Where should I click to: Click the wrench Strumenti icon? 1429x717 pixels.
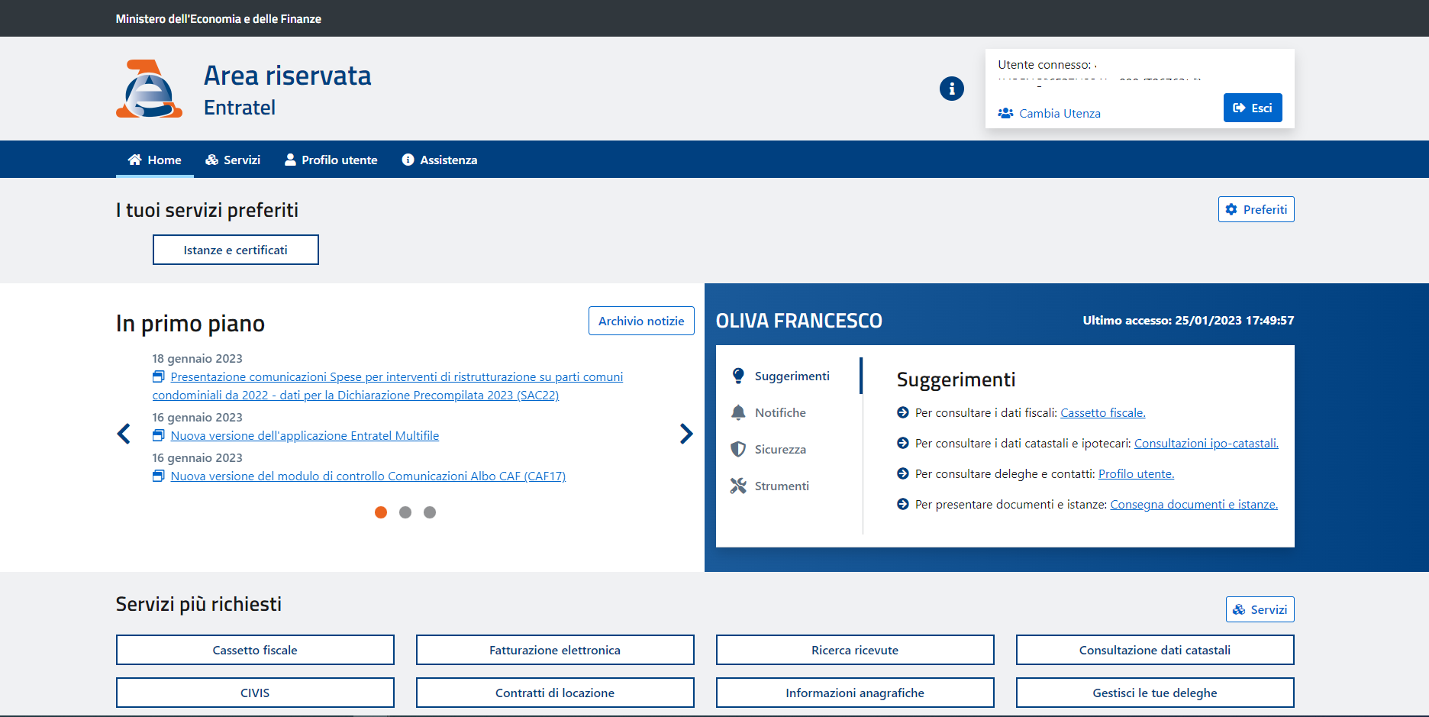738,486
